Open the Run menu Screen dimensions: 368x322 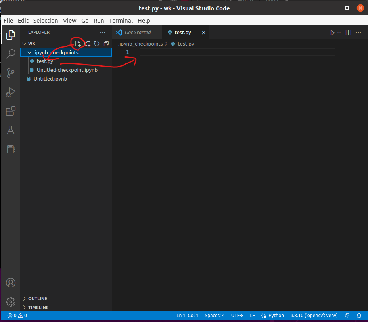click(x=99, y=21)
